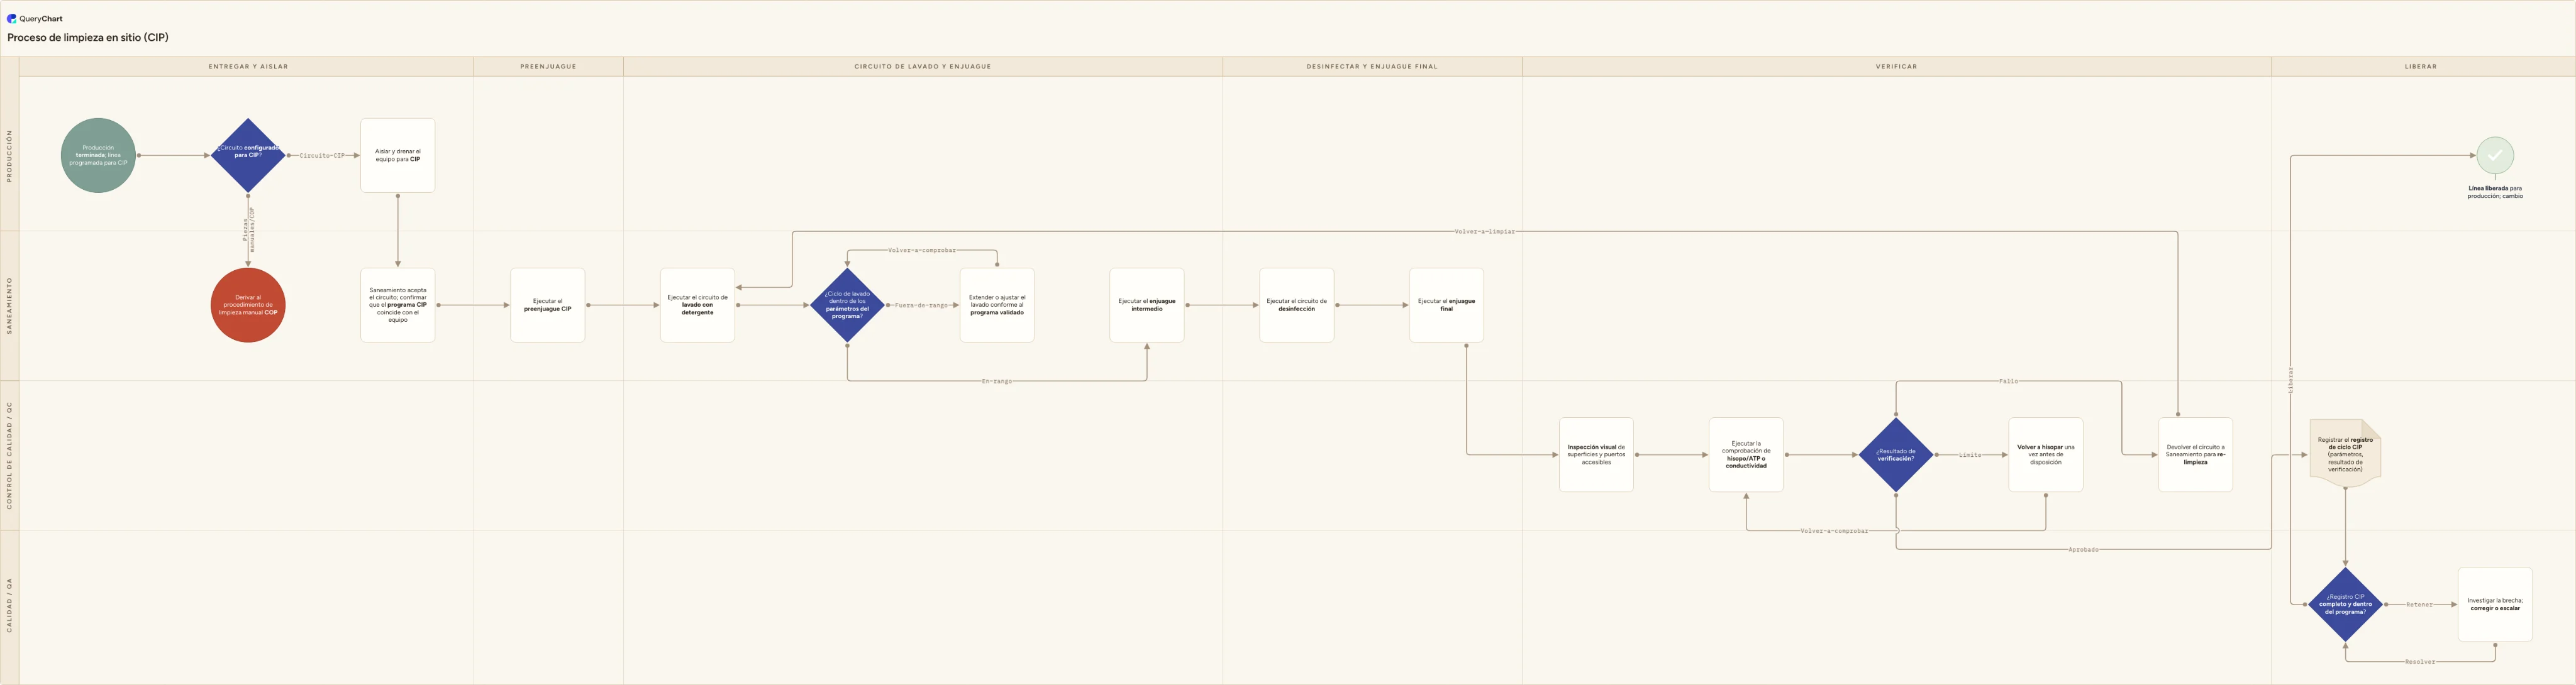Image resolution: width=2576 pixels, height=685 pixels.
Task: Click the 'PREENJUAGUE' column header
Action: 548,67
